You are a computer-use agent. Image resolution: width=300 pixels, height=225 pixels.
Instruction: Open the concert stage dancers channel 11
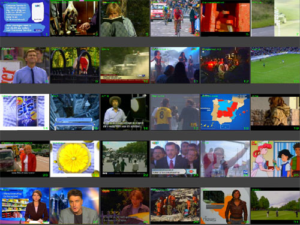175,65
